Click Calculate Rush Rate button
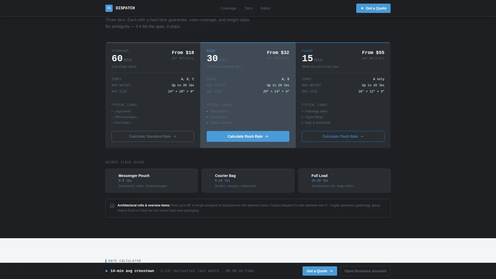The height and width of the screenshot is (279, 496). (x=248, y=136)
